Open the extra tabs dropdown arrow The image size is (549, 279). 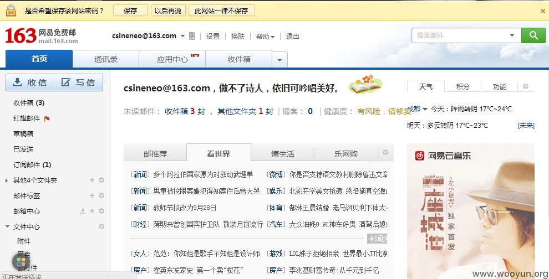(x=279, y=60)
